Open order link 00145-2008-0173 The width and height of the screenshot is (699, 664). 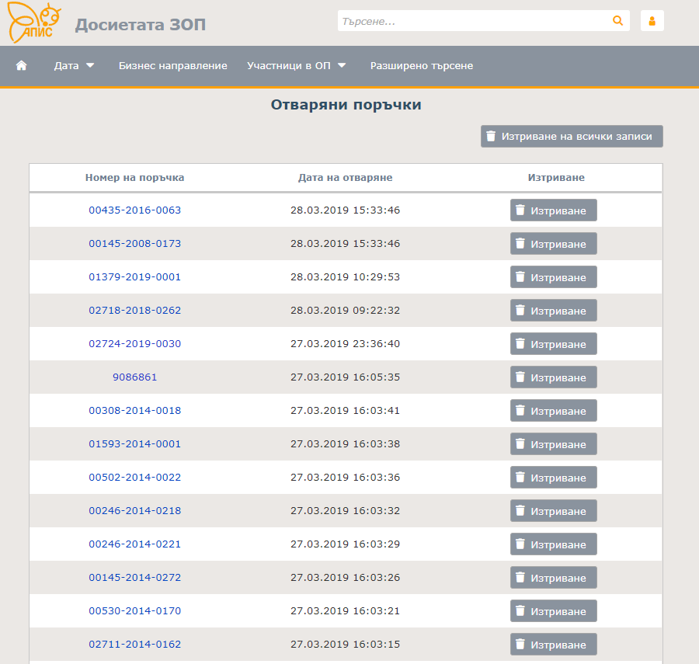coord(134,244)
